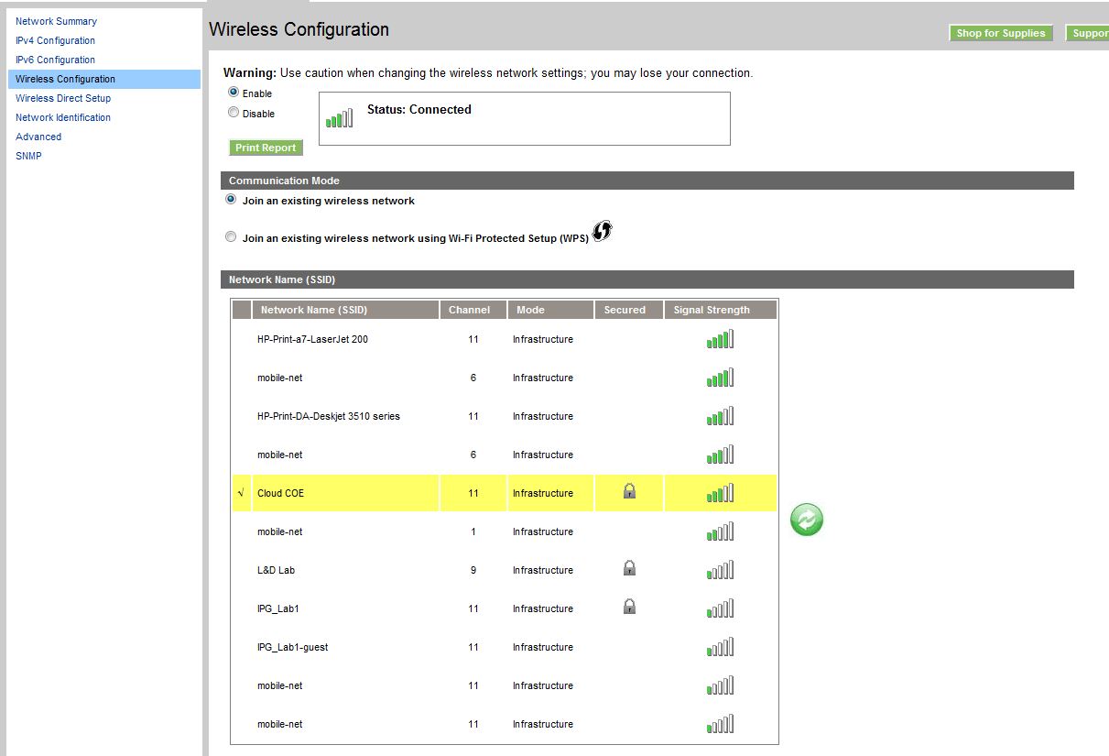The image size is (1109, 756).
Task: Select the Cloud COE network
Action: point(280,493)
